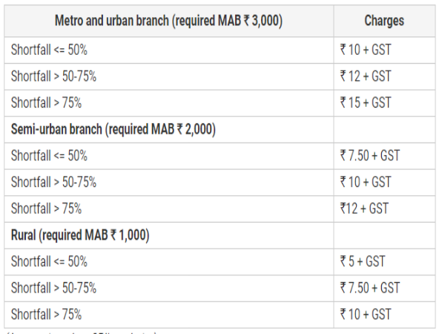445x334 pixels.
Task: Click the "₹ 5 + GST" charge cell
Action: [363, 261]
